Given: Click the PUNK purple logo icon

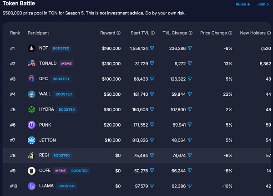Looking at the screenshot, I should pos(31,125).
